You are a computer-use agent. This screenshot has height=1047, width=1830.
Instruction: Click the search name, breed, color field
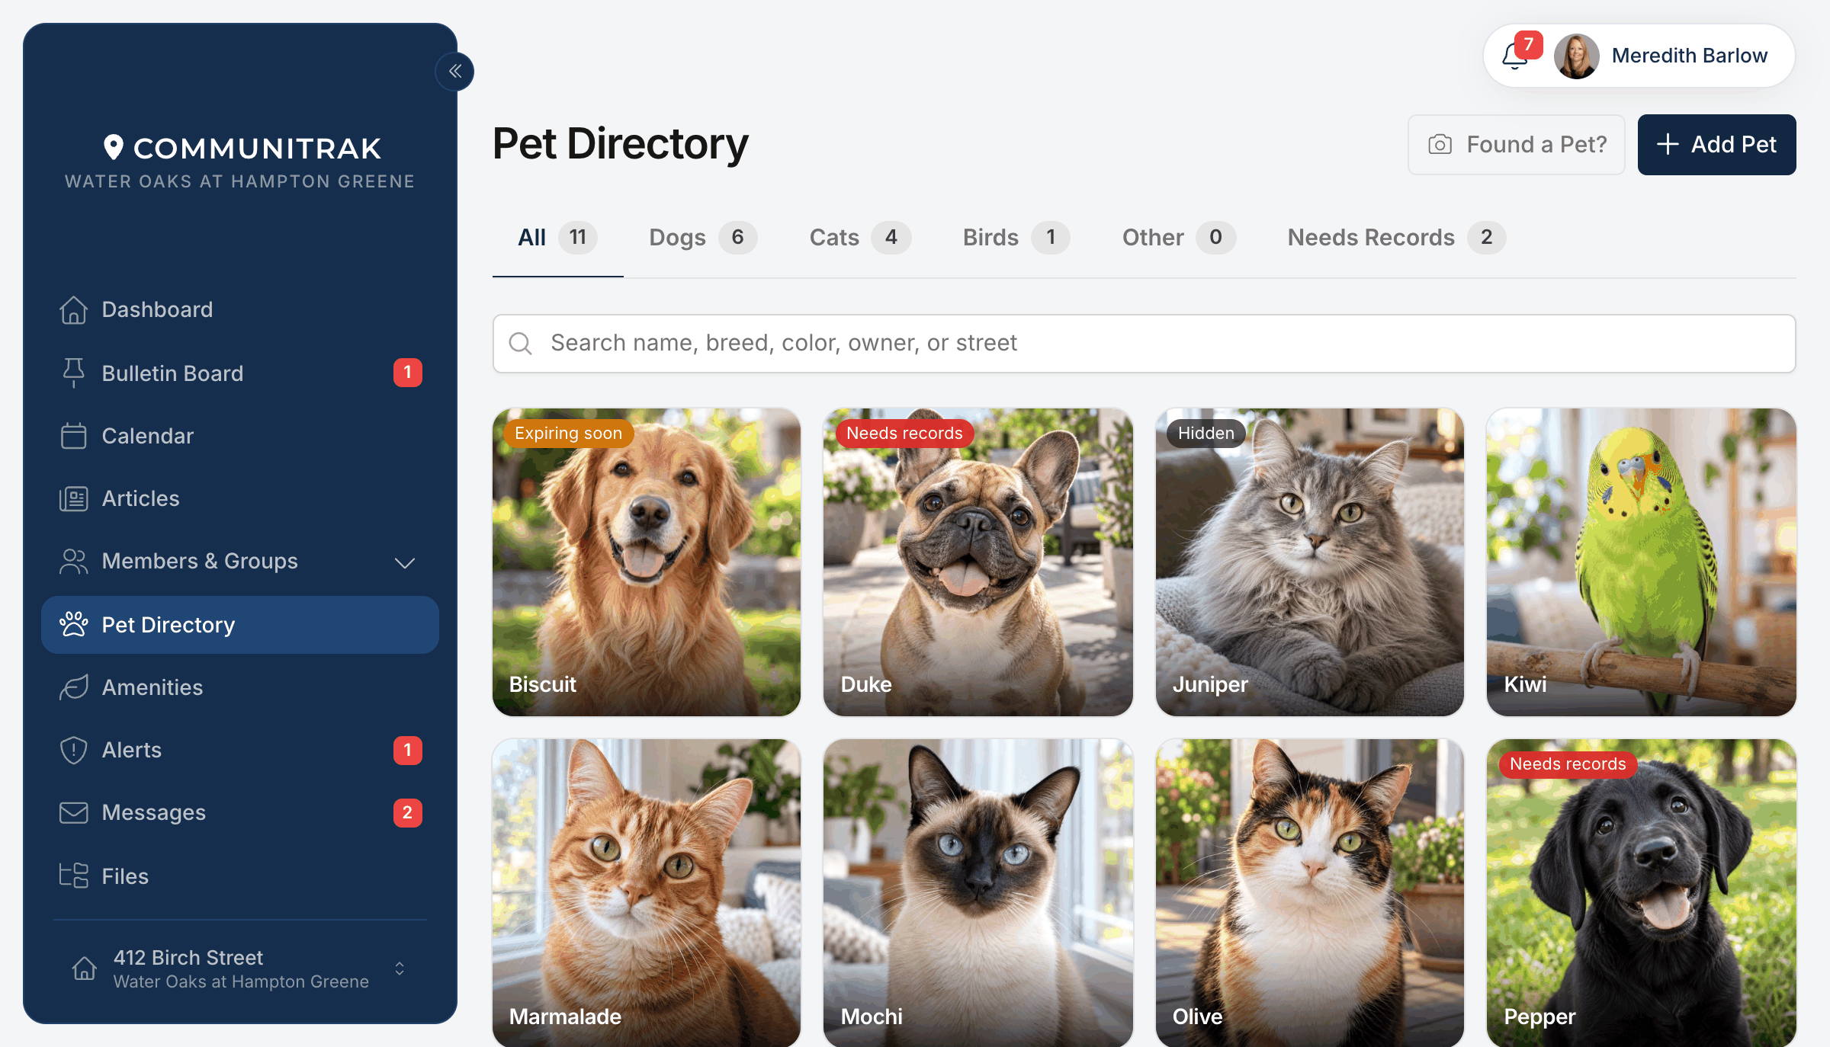click(x=1145, y=344)
